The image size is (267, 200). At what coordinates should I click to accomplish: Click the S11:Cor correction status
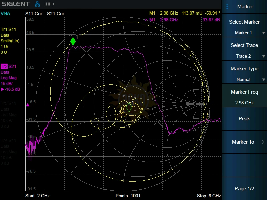[x=34, y=14]
